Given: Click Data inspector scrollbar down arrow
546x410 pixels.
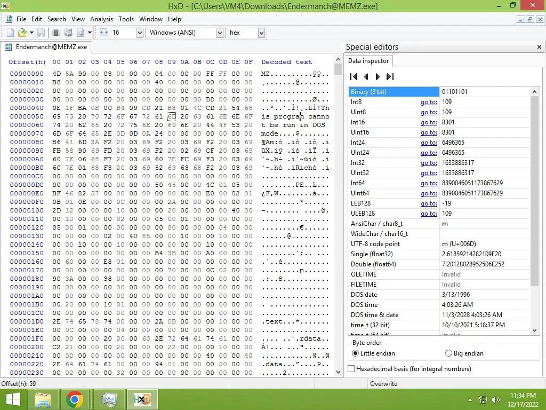Looking at the screenshot, I should point(534,330).
